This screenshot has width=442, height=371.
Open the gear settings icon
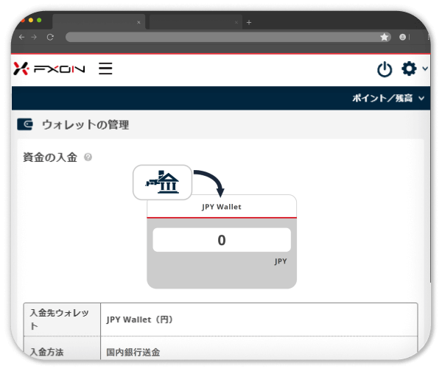tap(409, 68)
